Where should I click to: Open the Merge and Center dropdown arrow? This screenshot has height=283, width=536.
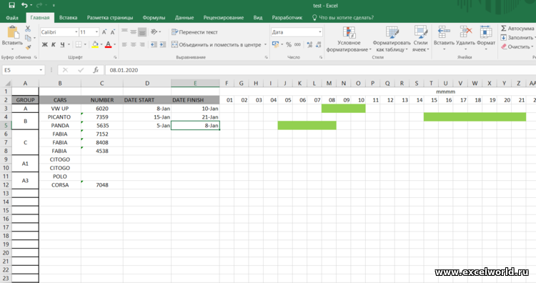(265, 44)
